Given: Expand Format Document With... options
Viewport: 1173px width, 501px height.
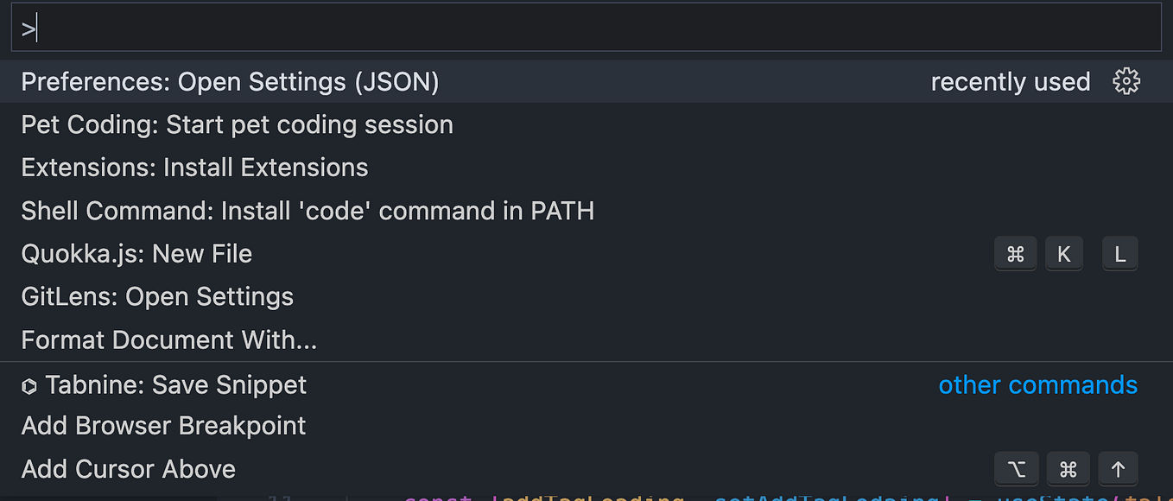Looking at the screenshot, I should point(168,339).
